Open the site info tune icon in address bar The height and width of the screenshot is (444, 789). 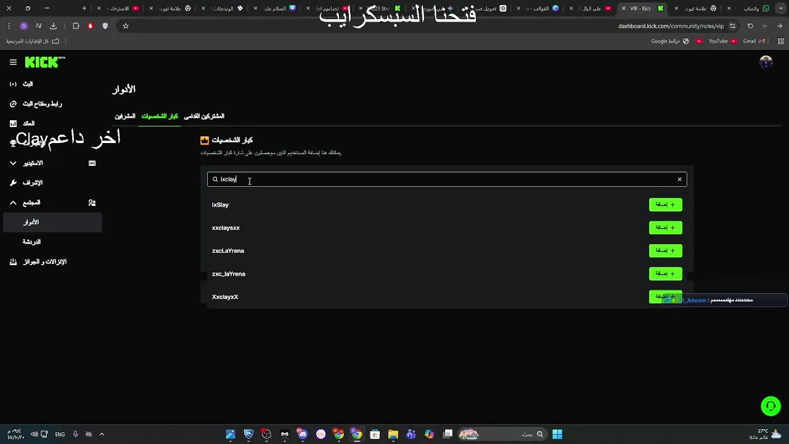(x=732, y=26)
